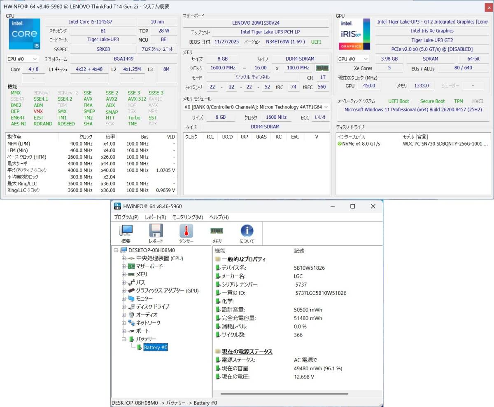Image resolution: width=494 pixels, height=407 pixels.
Task: Click the レポート (Report) floppy disk icon
Action: pos(156,231)
